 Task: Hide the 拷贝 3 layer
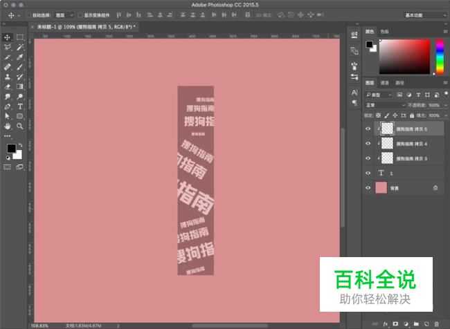[x=368, y=158]
